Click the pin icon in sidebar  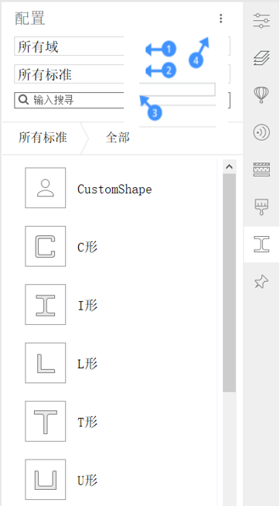coord(261,282)
